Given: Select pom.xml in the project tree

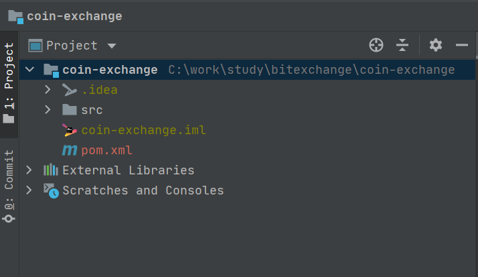Looking at the screenshot, I should (x=107, y=150).
